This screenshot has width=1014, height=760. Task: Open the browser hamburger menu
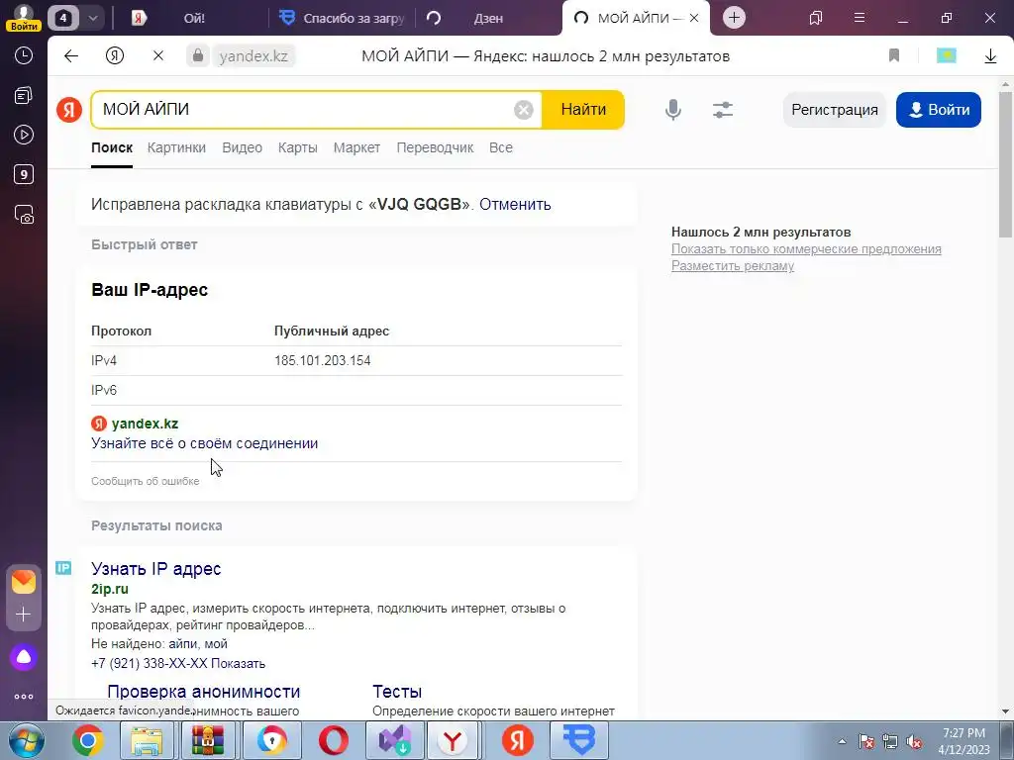(860, 18)
